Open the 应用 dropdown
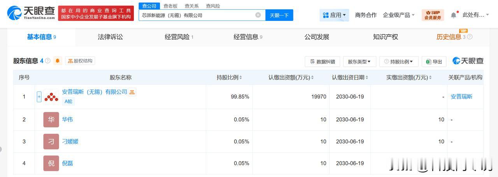The image size is (498, 177). click(x=334, y=15)
